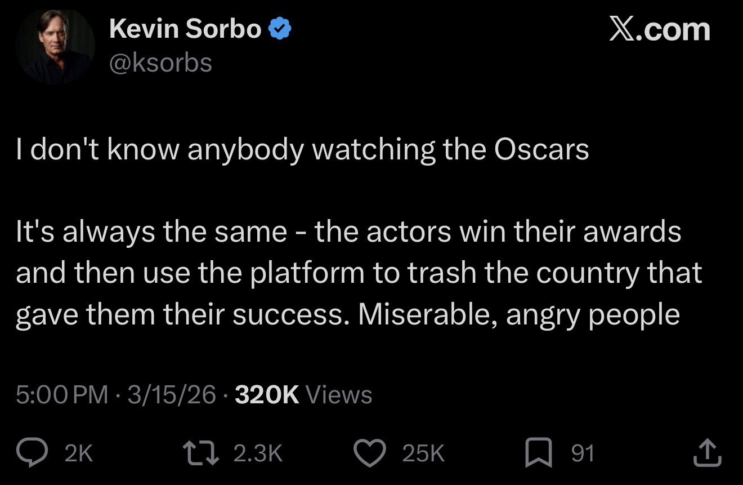743x485 pixels.
Task: Bookmark this tweet with the bookmark icon
Action: (x=538, y=453)
